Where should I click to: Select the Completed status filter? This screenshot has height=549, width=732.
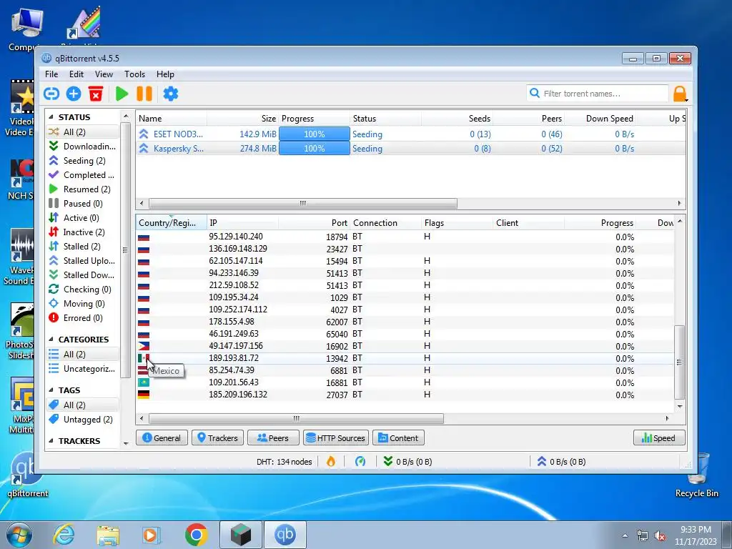tap(83, 175)
